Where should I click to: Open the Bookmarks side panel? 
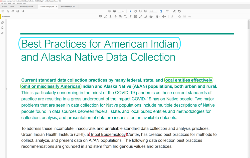tap(3, 28)
